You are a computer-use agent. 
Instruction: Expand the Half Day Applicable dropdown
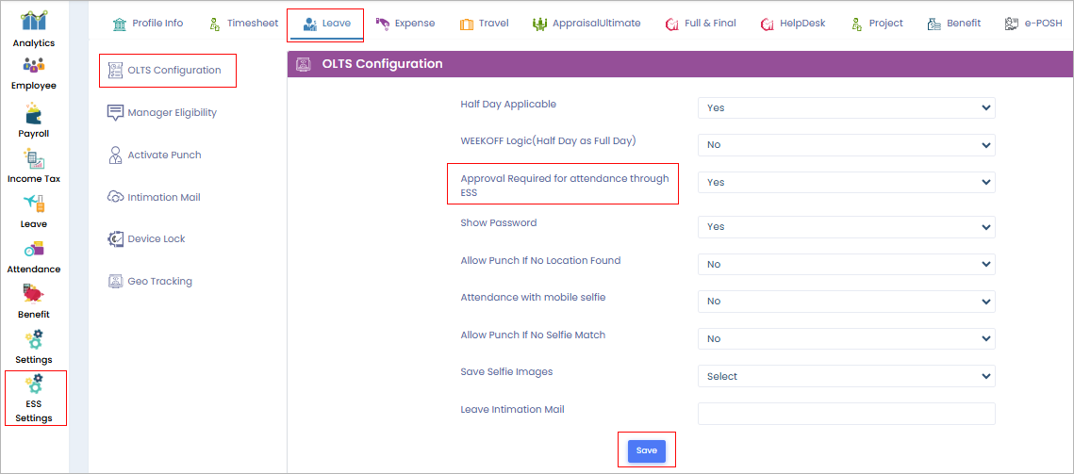pos(846,107)
